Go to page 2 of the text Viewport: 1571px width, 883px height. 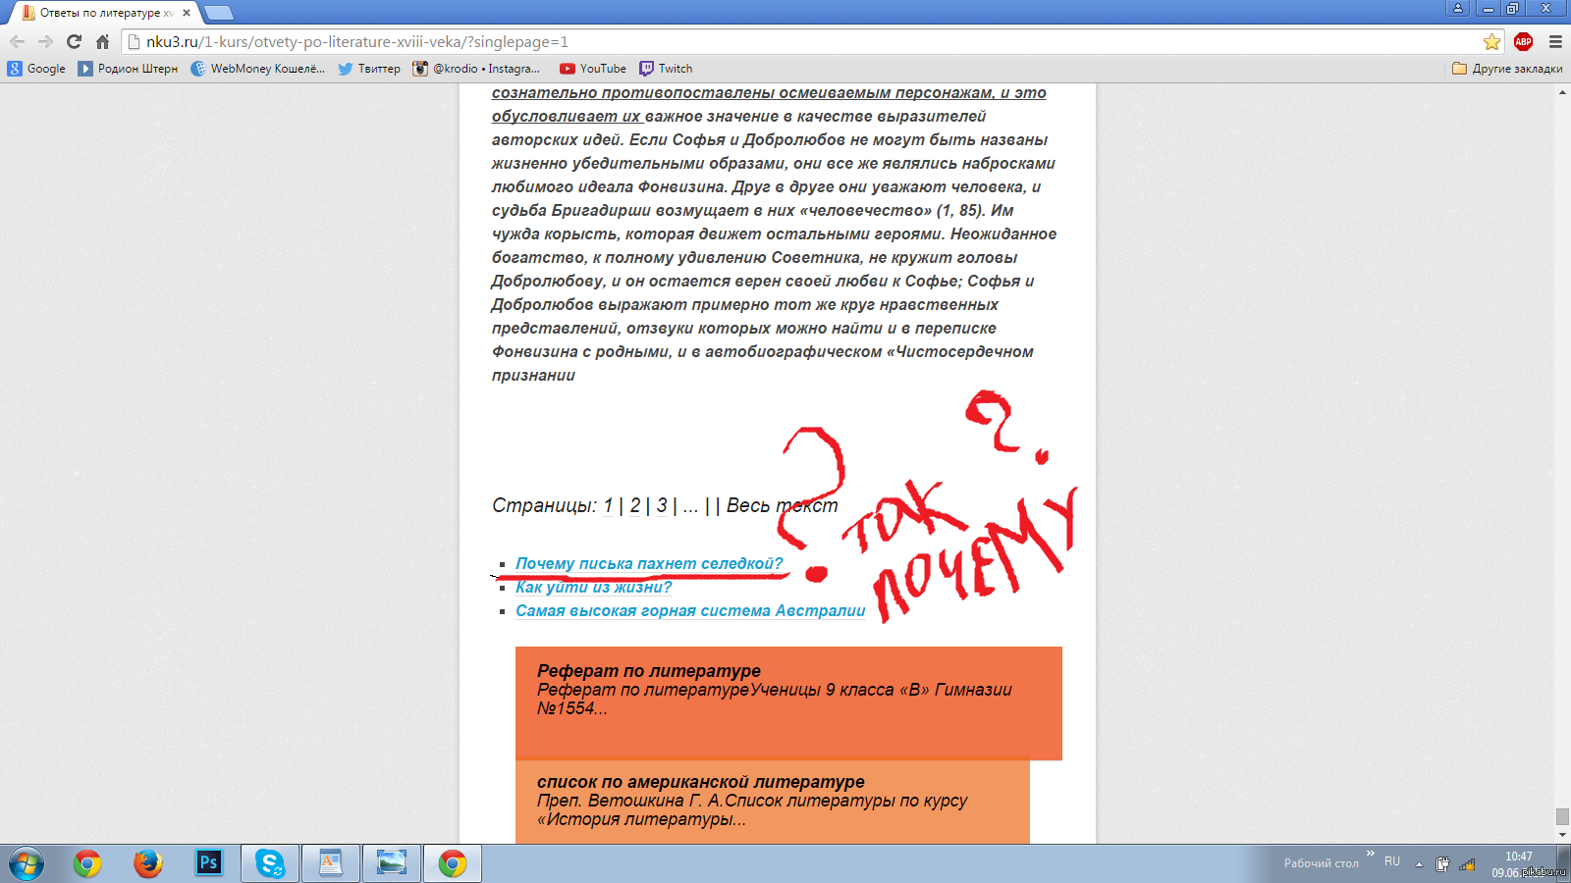coord(634,505)
